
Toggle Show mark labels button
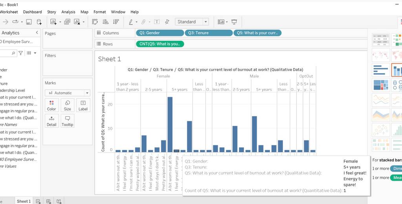coord(157,22)
